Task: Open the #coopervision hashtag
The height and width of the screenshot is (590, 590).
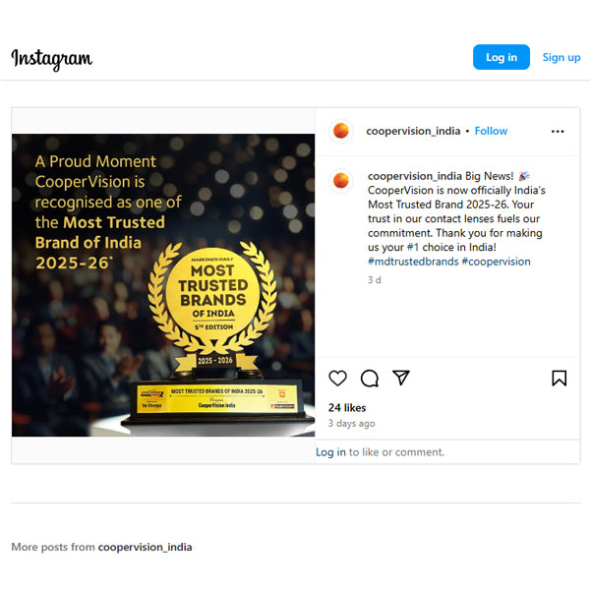Action: pos(497,262)
